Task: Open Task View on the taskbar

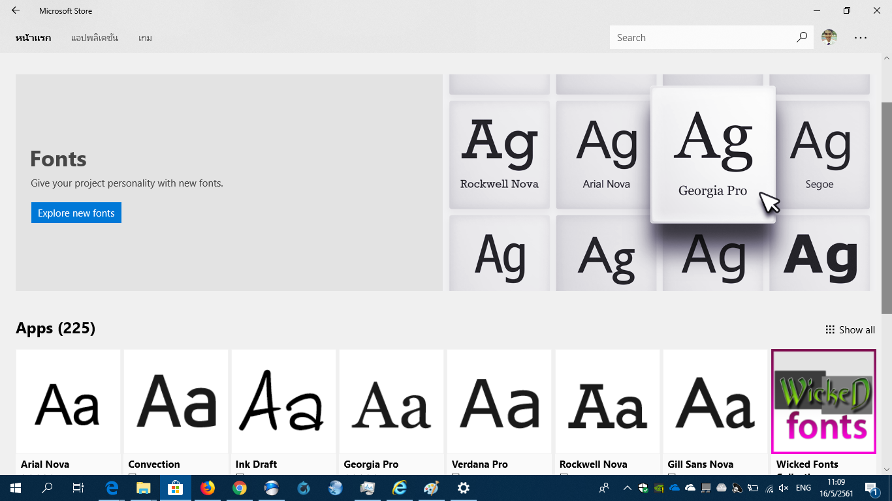Action: pos(78,487)
